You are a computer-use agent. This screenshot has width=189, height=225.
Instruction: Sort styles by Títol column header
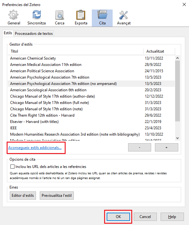point(76,51)
